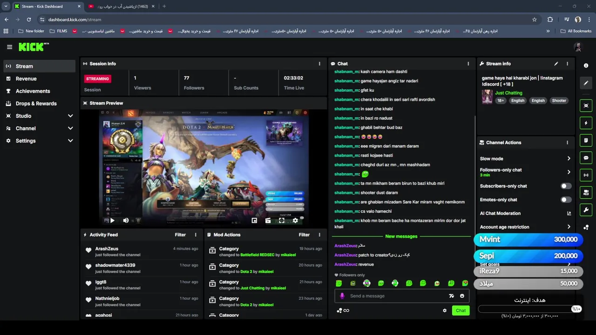Click the highlighted pencil icon in right toolbar

pos(586,83)
